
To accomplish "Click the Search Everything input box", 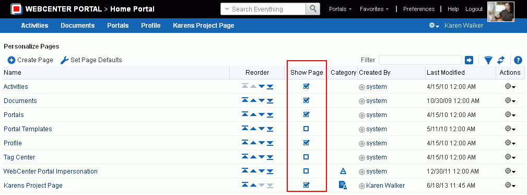I will click(268, 9).
